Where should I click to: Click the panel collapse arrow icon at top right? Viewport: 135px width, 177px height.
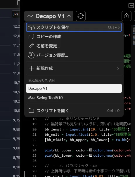[x=131, y=6]
